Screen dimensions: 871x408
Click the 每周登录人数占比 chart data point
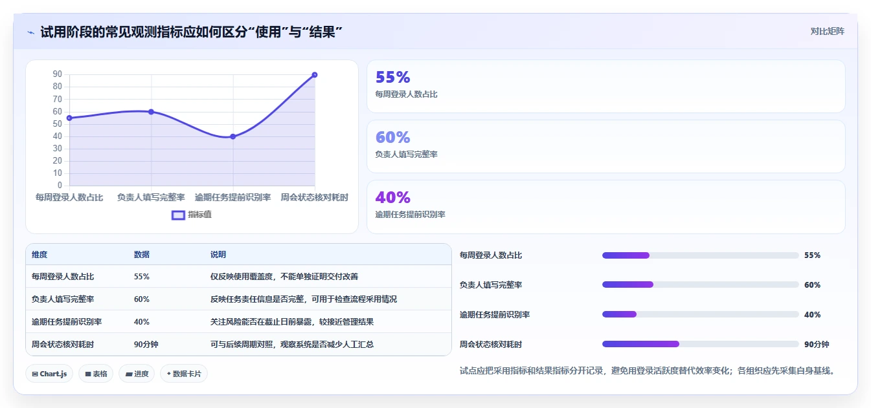point(69,118)
